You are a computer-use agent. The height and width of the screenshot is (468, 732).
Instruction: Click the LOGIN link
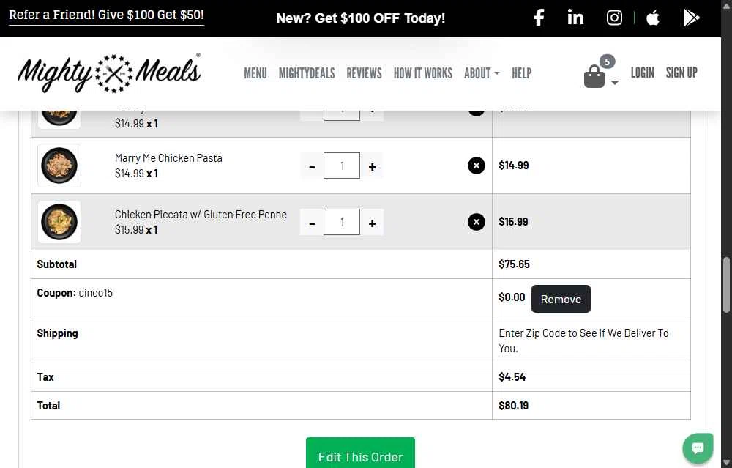[643, 73]
